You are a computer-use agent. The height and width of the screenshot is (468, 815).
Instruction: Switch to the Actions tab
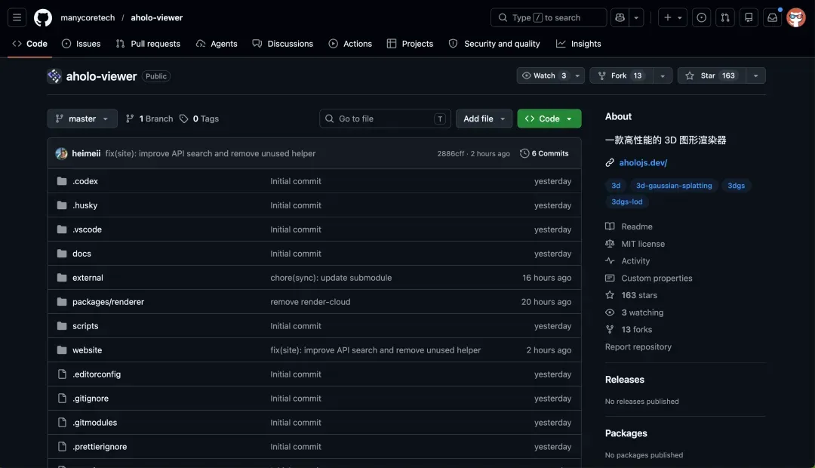tap(350, 44)
